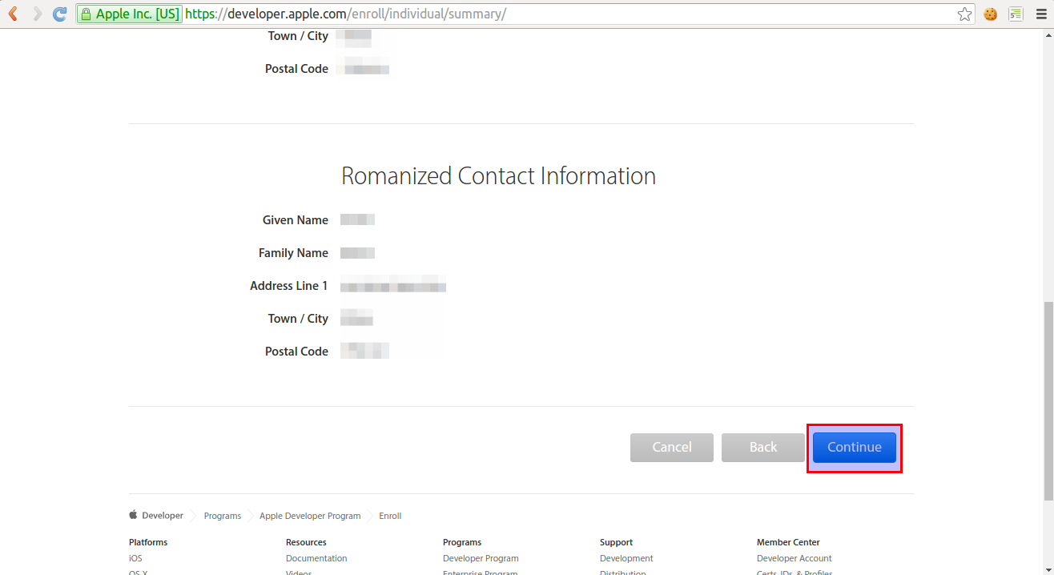Viewport: 1054px width, 575px height.
Task: Open Developer Account under Member Center
Action: (794, 557)
